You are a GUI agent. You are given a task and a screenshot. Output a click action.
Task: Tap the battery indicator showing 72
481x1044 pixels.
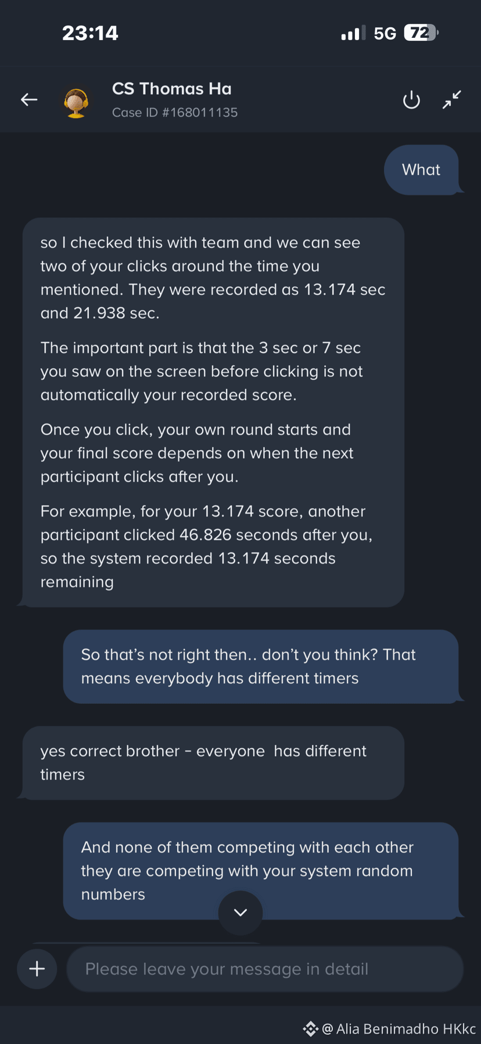click(x=421, y=33)
